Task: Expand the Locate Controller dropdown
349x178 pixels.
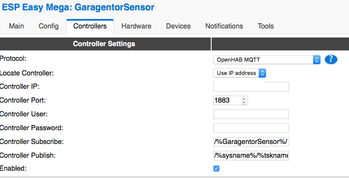Action: coord(239,73)
